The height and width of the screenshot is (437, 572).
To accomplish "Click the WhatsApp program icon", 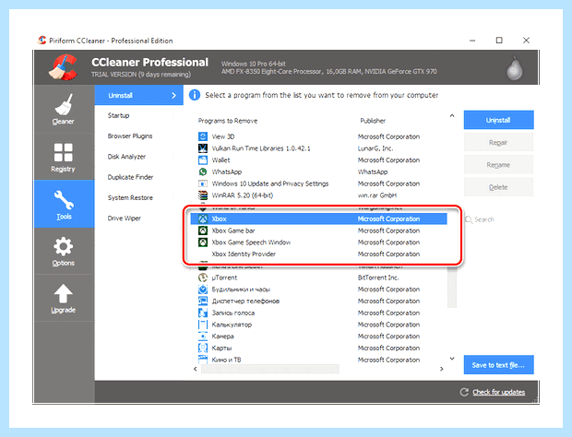I will coord(203,171).
